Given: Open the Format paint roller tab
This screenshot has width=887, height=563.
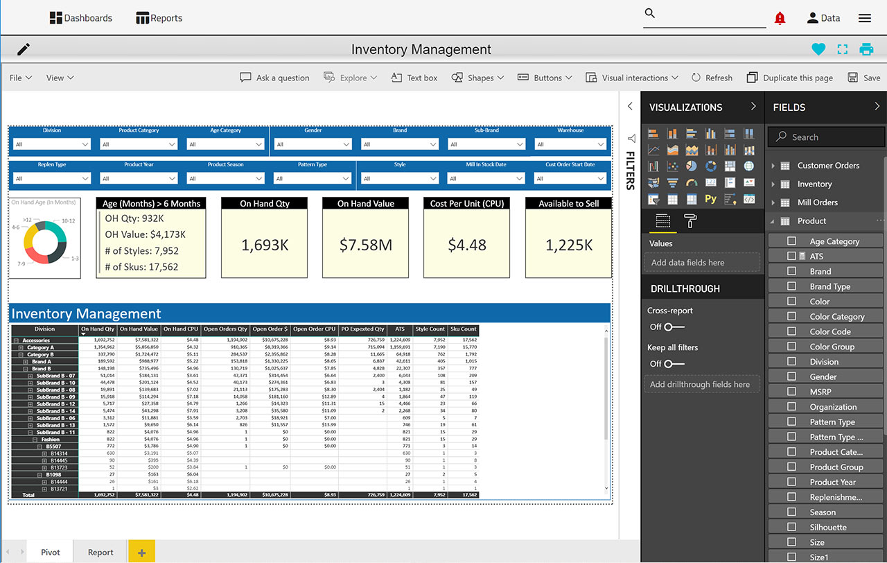Looking at the screenshot, I should (690, 221).
